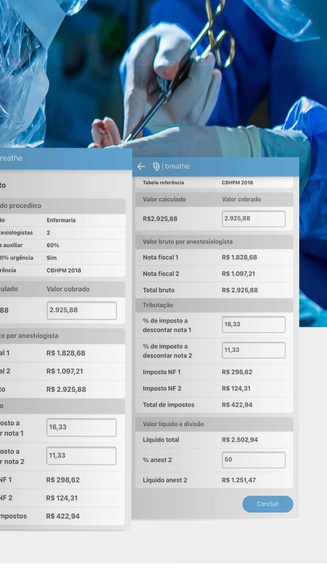Select Valor líquido e divisão section header

[x=214, y=424]
